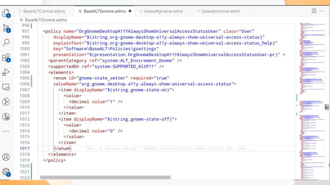Viewport: 330px width, 185px height.
Task: Select the BaseALTGnome.admx tab
Action: pos(104,11)
